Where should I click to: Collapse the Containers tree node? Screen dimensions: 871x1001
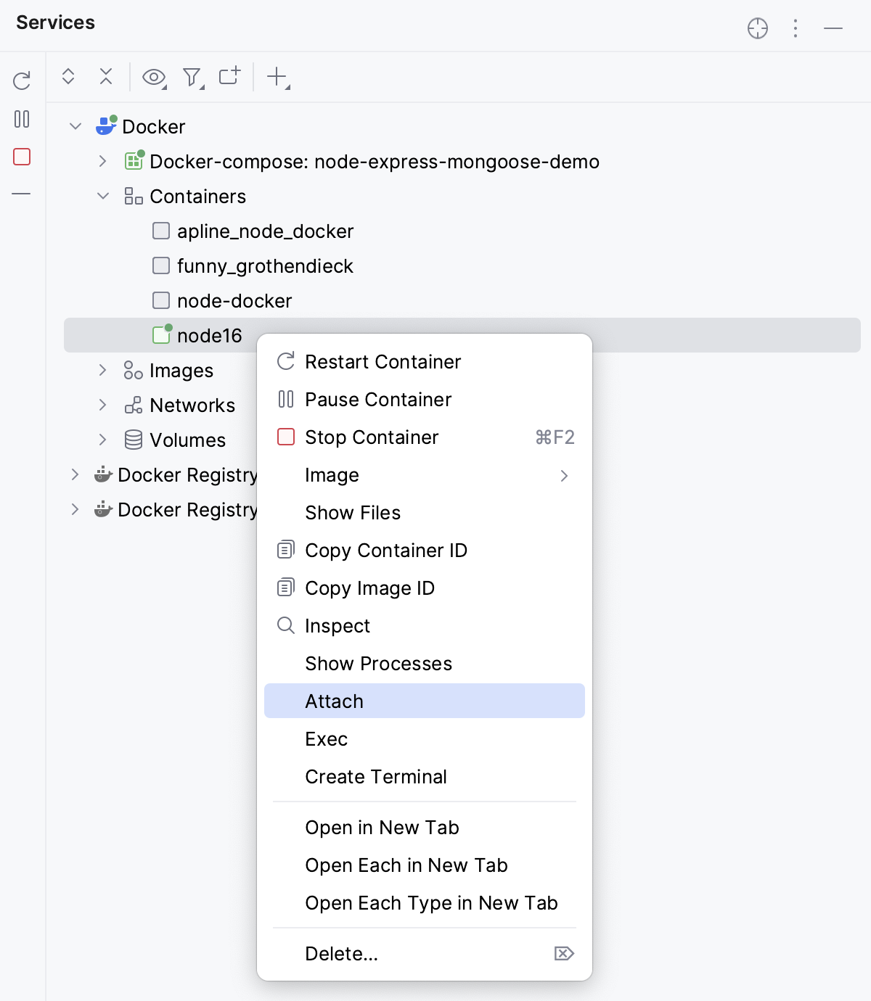coord(102,196)
